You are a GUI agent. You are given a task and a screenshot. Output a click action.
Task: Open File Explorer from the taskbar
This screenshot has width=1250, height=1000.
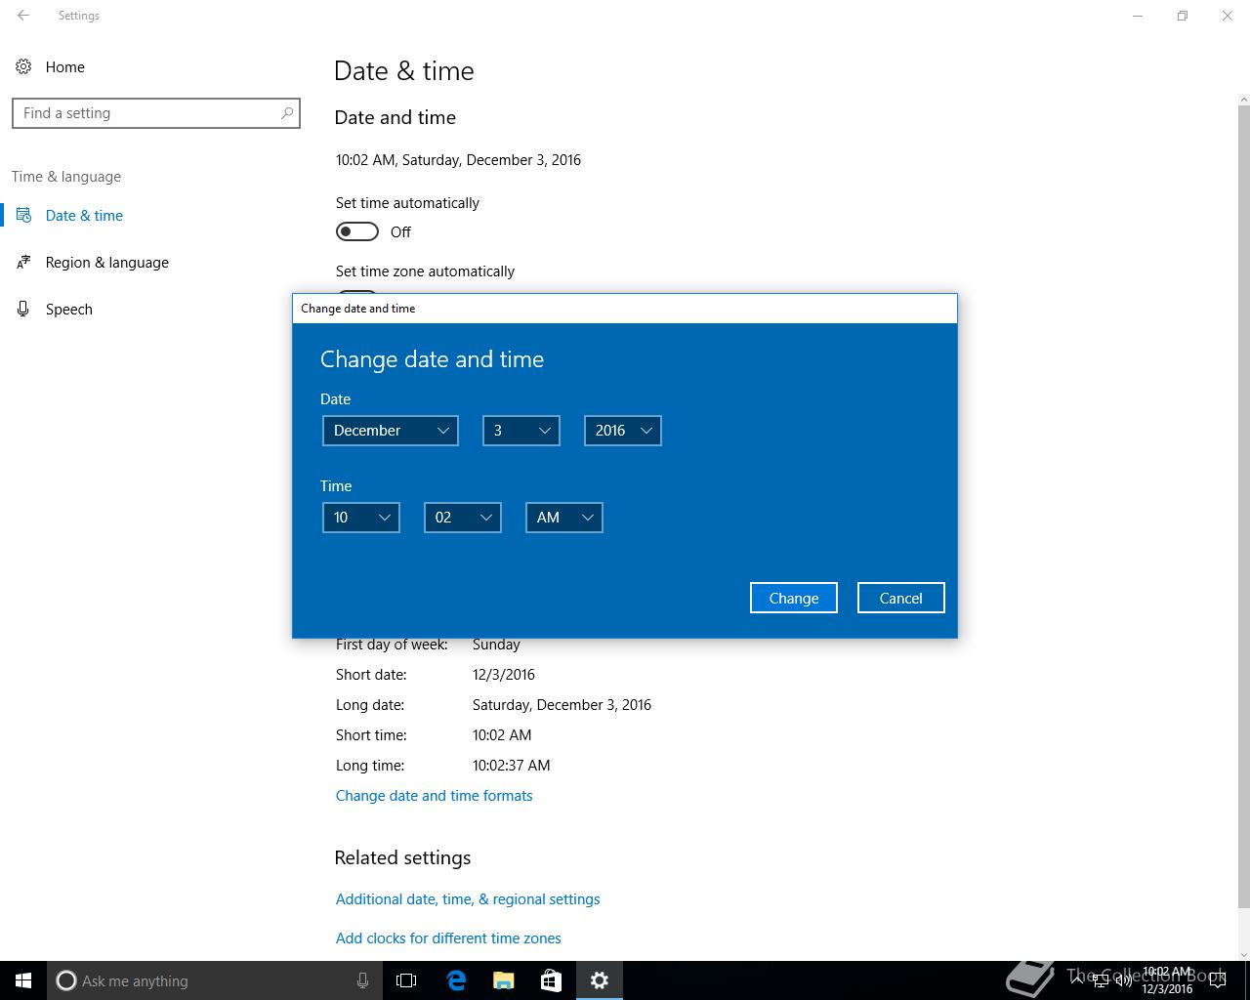click(504, 980)
